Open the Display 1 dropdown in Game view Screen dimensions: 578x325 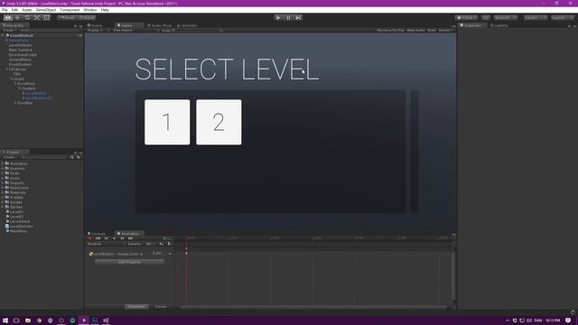98,30
